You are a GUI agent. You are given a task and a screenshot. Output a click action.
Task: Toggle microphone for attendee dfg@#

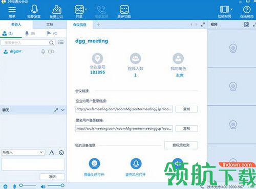click(x=43, y=51)
